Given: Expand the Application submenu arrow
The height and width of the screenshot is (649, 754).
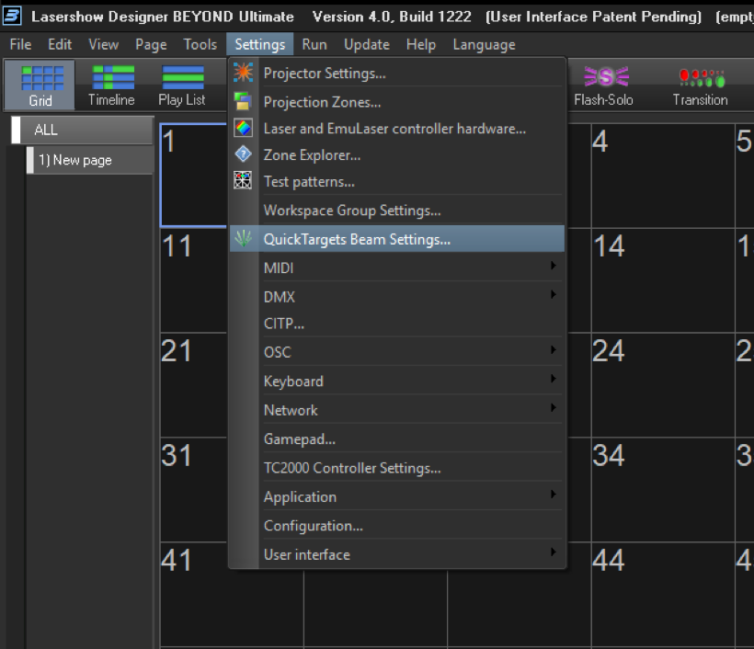Looking at the screenshot, I should 554,495.
